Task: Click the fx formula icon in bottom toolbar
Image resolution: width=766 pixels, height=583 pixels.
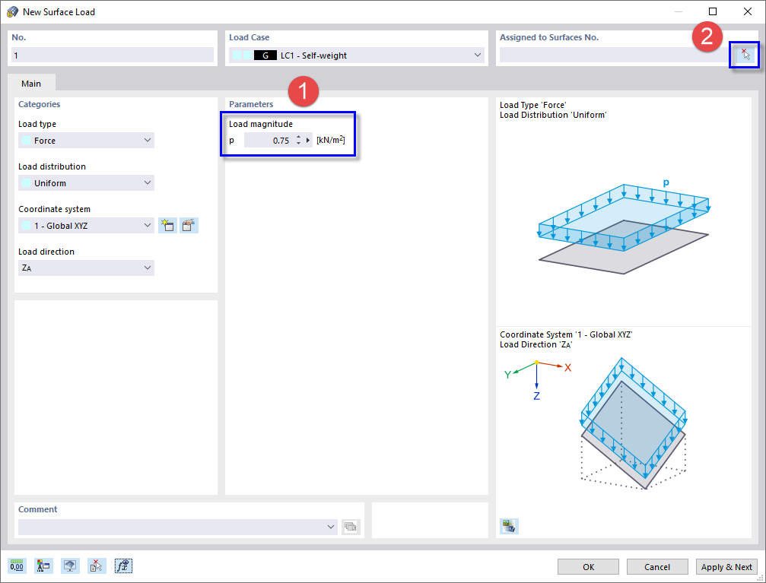Action: 123,566
